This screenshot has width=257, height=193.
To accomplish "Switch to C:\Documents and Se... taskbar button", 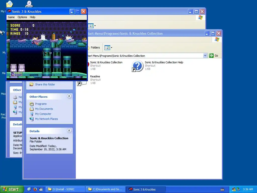I will (x=106, y=189).
